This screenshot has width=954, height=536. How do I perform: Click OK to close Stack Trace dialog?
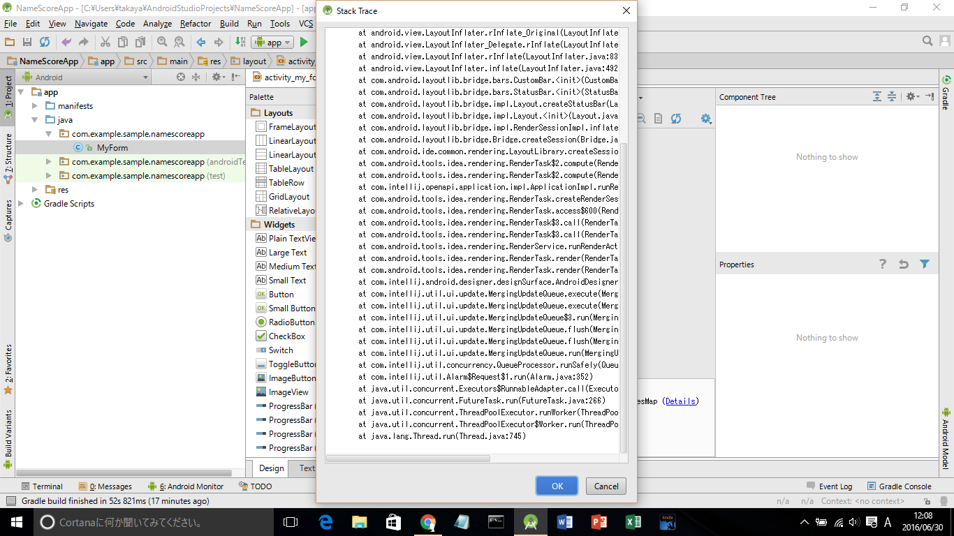(557, 486)
